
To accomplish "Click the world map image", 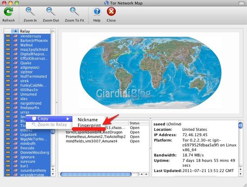I will click(x=150, y=73).
